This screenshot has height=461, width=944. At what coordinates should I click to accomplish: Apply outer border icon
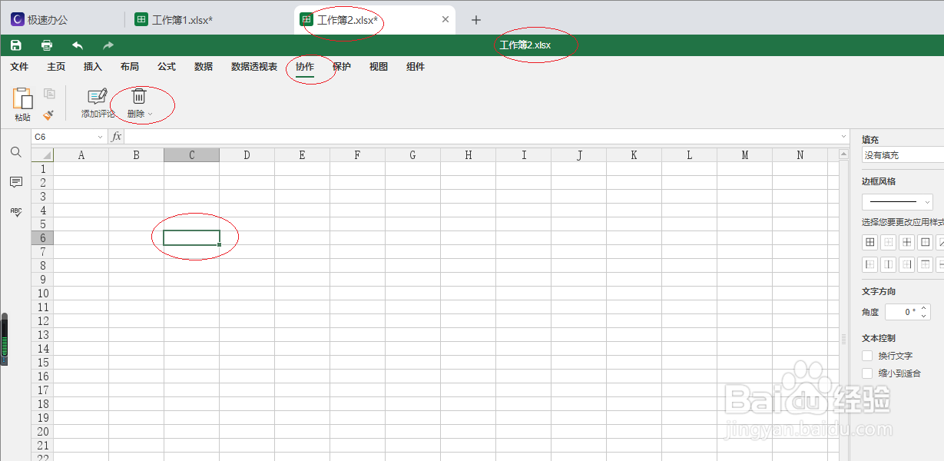926,242
